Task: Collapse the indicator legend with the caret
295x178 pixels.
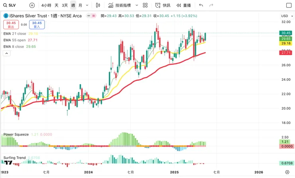Action: coord(7,53)
